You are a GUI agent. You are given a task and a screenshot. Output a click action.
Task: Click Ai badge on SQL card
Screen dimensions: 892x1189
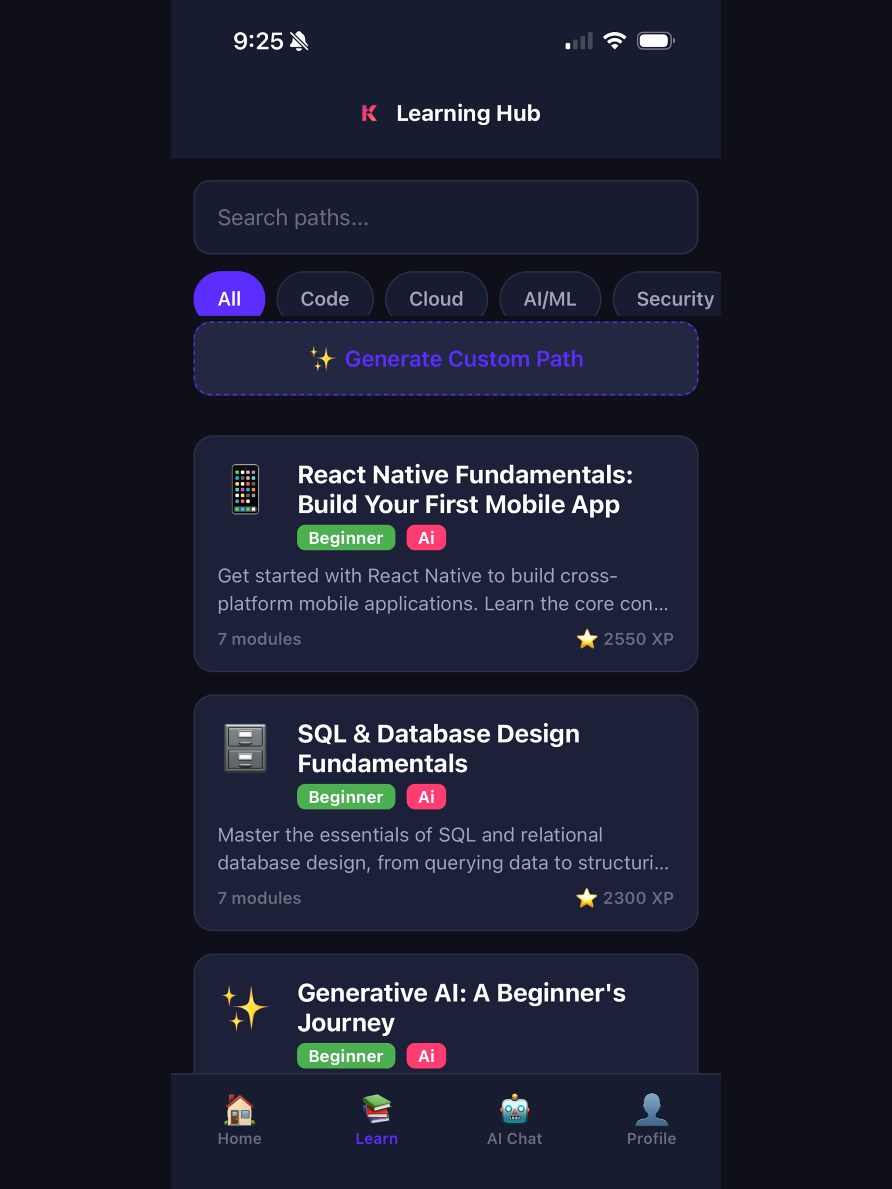[426, 796]
